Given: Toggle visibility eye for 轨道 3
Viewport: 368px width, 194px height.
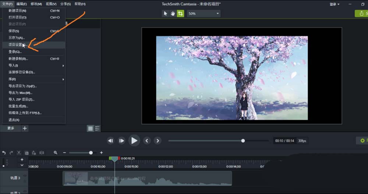Looking at the screenshot, I should pos(25,176).
